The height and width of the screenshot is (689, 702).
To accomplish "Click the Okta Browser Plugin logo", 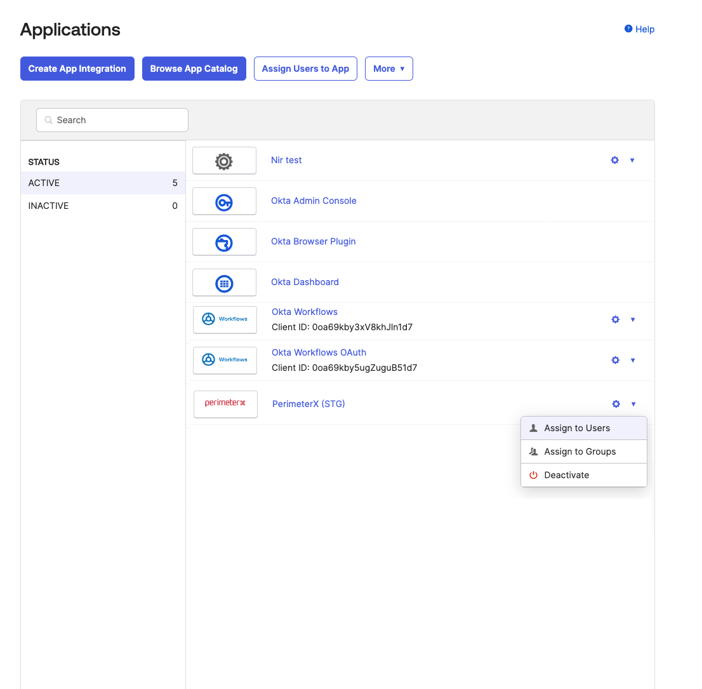I will 224,242.
